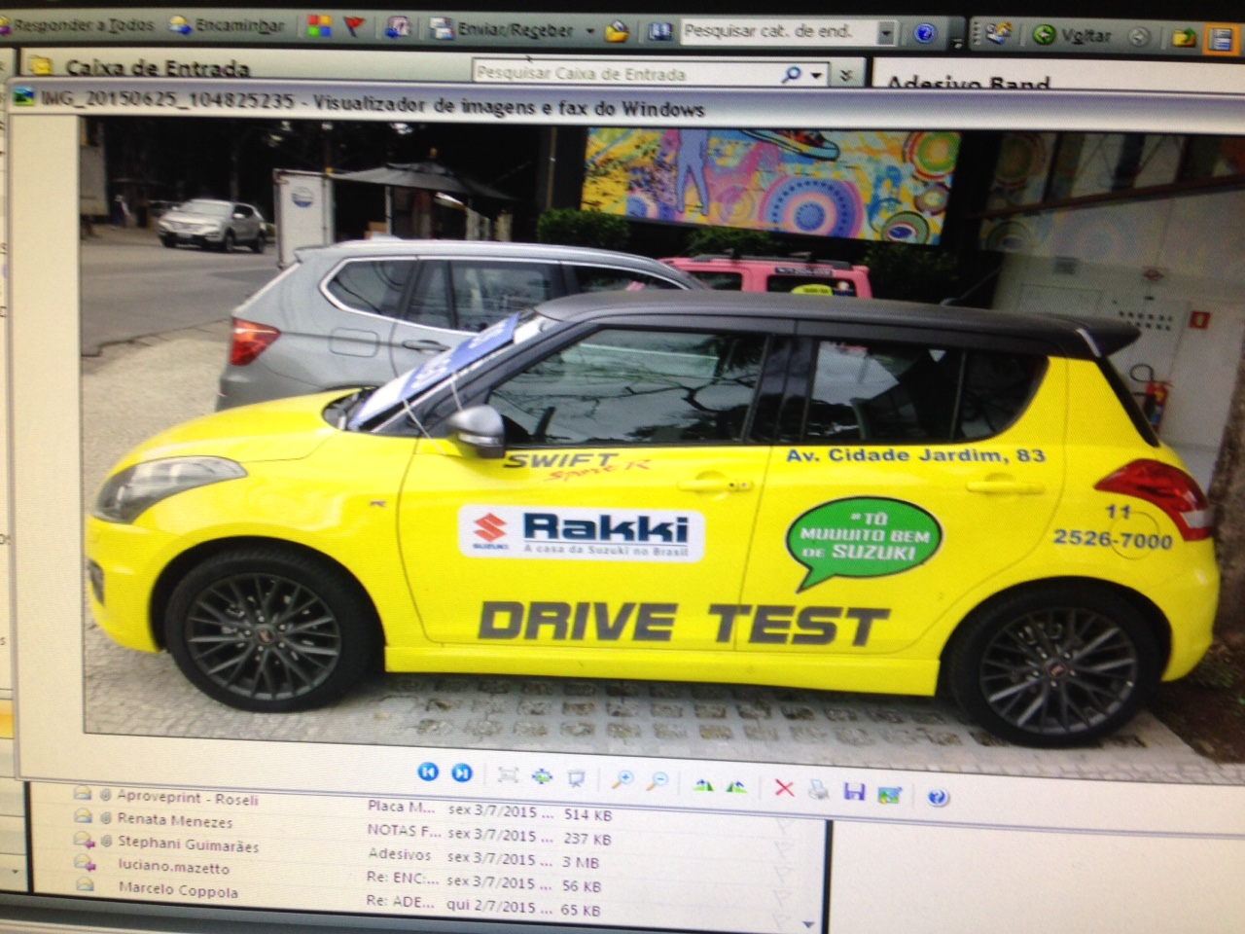Zoom in on the picture
Image resolution: width=1245 pixels, height=934 pixels.
[622, 779]
